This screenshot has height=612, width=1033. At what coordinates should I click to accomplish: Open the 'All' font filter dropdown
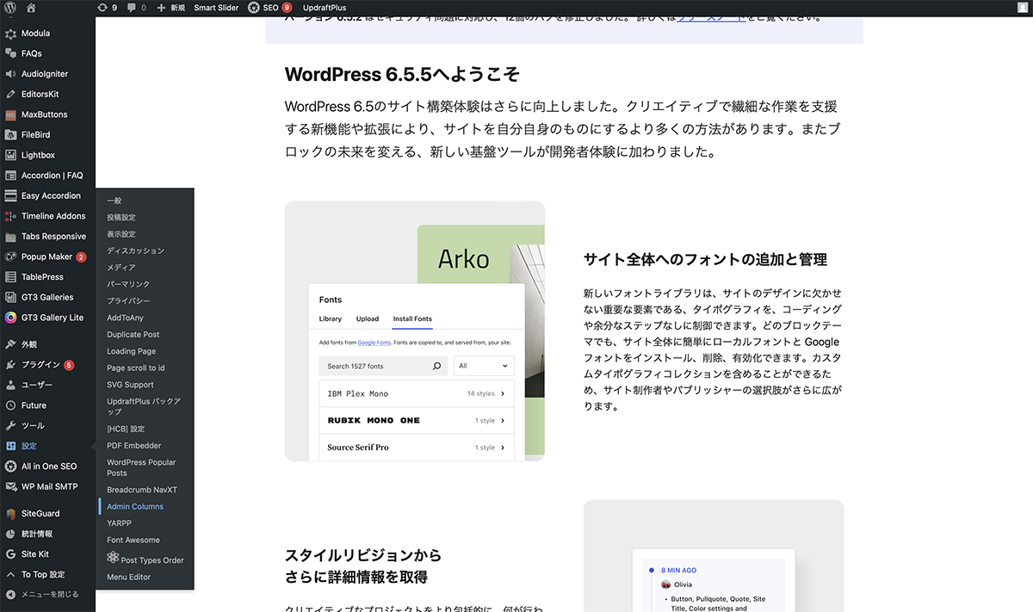click(483, 366)
